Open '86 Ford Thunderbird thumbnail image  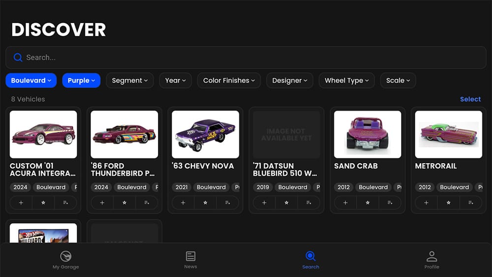point(124,134)
